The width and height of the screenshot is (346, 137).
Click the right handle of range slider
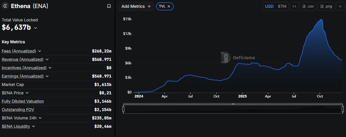click(x=343, y=109)
